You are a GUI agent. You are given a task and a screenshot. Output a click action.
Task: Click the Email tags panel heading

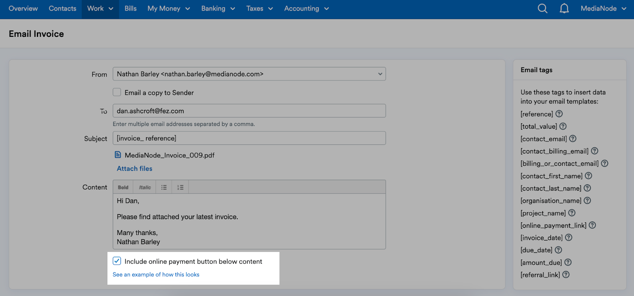(537, 70)
